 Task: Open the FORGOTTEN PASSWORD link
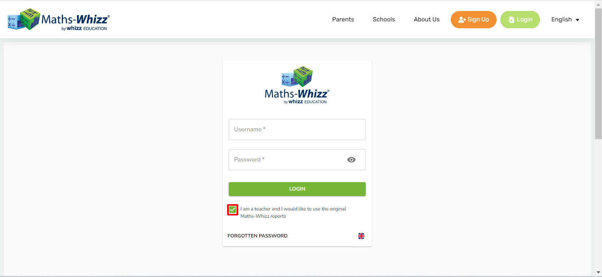point(258,236)
